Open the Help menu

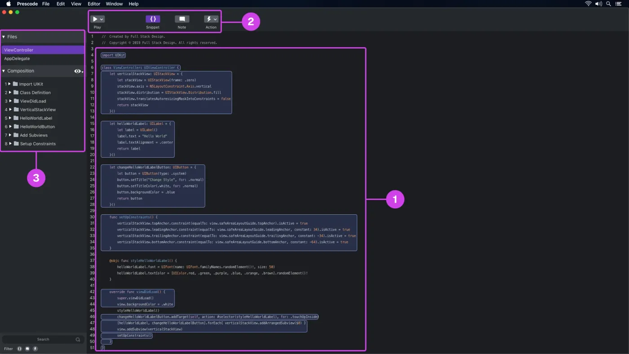[x=133, y=4]
